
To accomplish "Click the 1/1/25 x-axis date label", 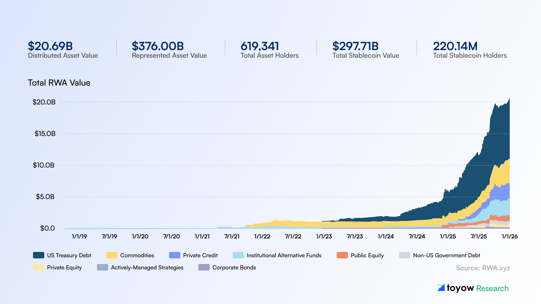I will click(448, 236).
